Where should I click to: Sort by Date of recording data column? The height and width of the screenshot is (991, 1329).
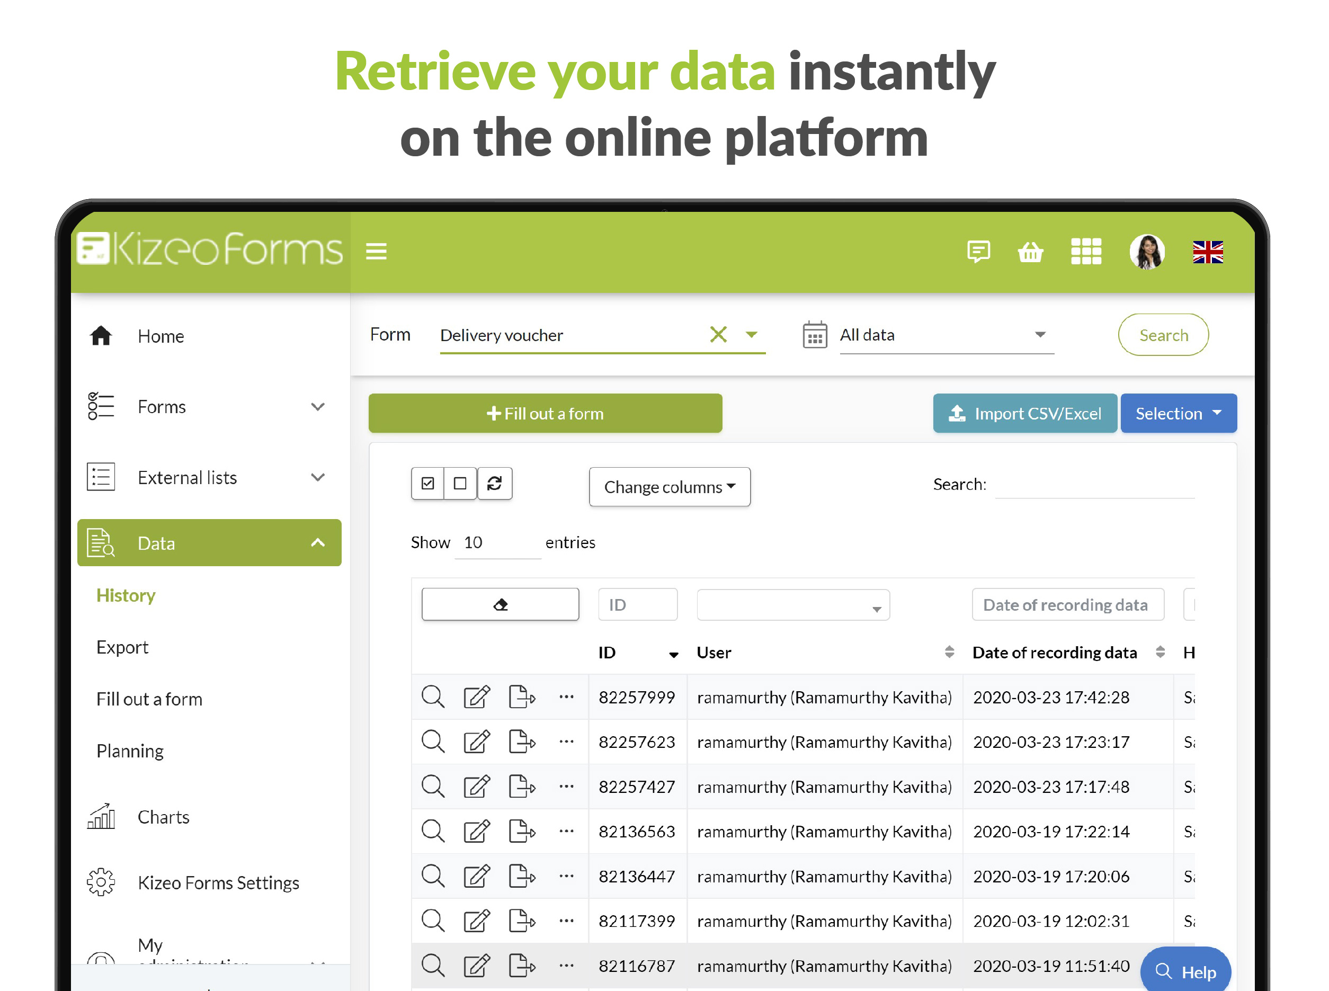click(x=1068, y=652)
